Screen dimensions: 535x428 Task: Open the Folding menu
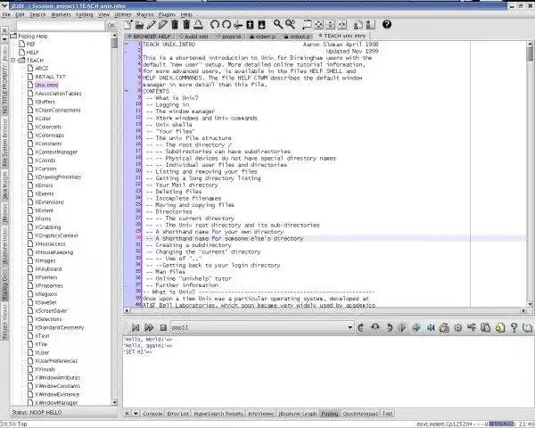(85, 14)
